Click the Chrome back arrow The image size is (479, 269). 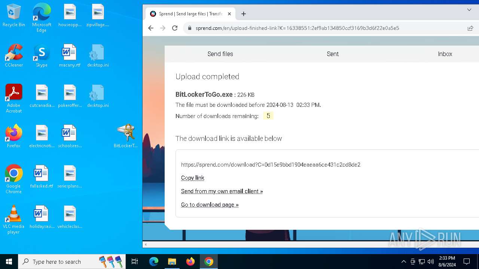pos(151,28)
